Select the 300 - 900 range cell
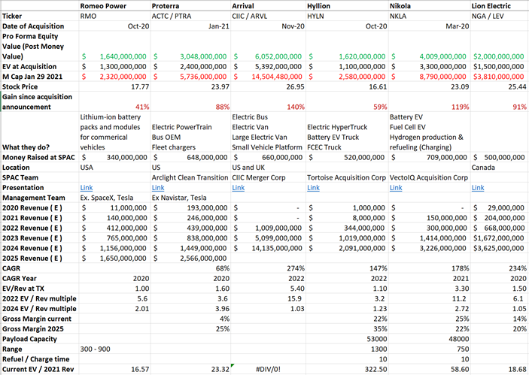 coord(114,349)
